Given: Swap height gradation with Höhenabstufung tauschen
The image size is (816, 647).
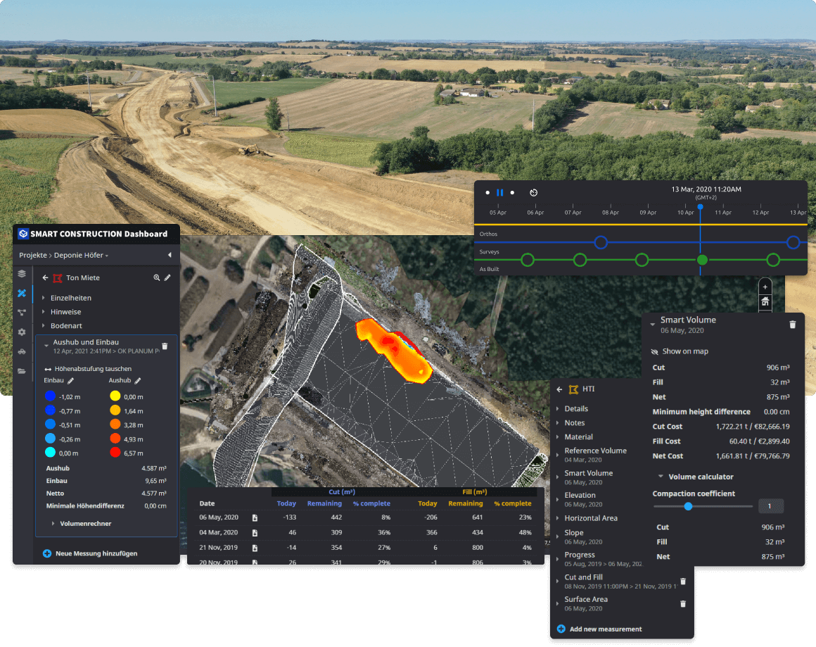Looking at the screenshot, I should tap(88, 369).
